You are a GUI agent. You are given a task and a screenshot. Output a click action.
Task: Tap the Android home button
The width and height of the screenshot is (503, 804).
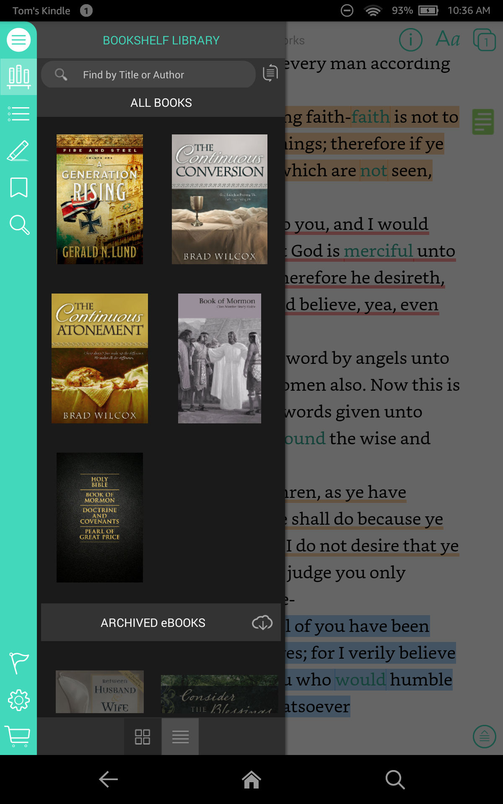coord(251,779)
